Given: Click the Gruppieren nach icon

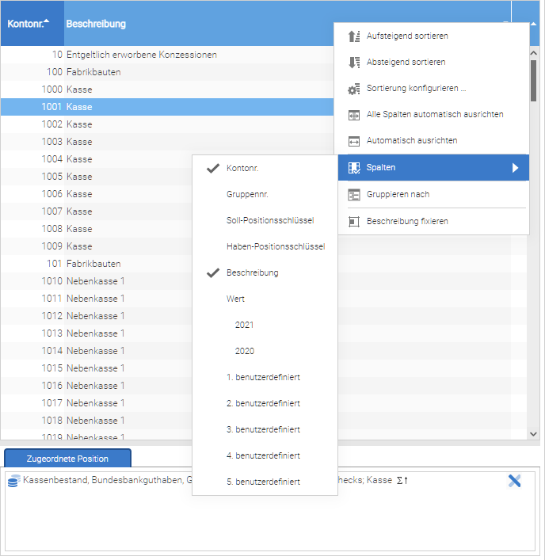Looking at the screenshot, I should click(354, 194).
